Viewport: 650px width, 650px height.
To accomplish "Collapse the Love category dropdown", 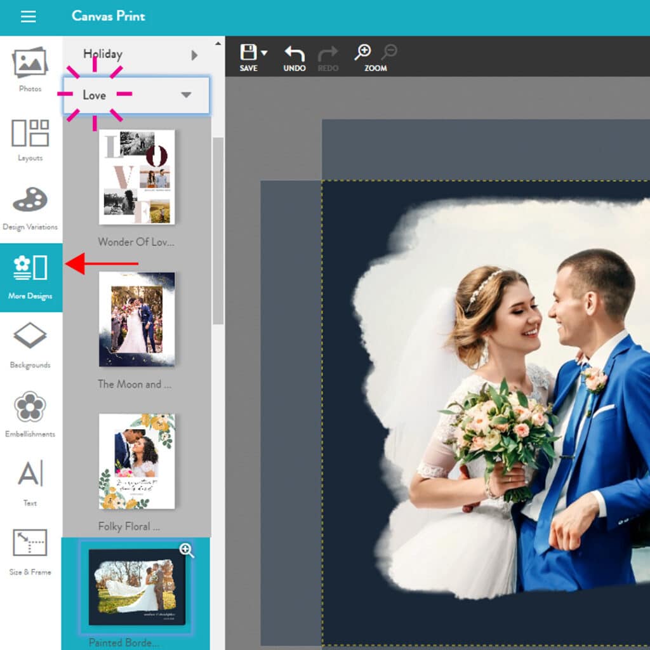I will pos(186,95).
